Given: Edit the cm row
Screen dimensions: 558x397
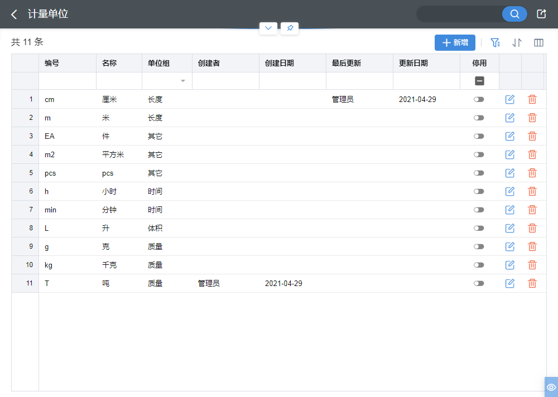Looking at the screenshot, I should tap(510, 99).
